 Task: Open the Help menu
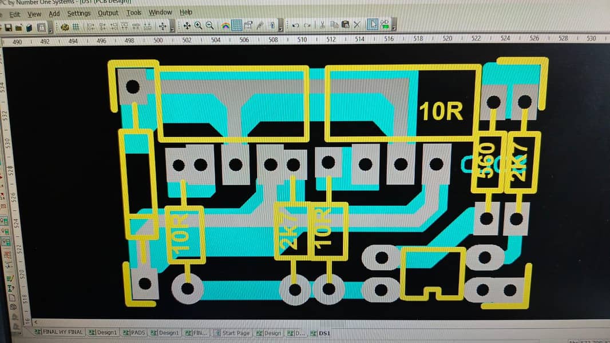pyautogui.click(x=186, y=12)
